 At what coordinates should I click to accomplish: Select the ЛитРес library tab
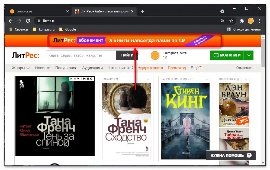(x=104, y=11)
